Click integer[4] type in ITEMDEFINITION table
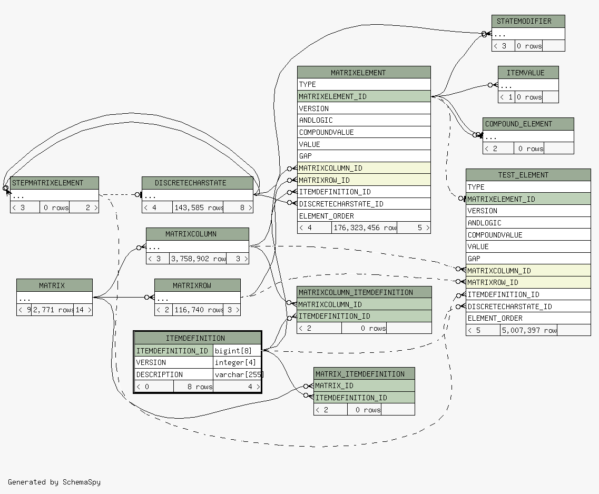Image resolution: width=599 pixels, height=494 pixels. (237, 362)
